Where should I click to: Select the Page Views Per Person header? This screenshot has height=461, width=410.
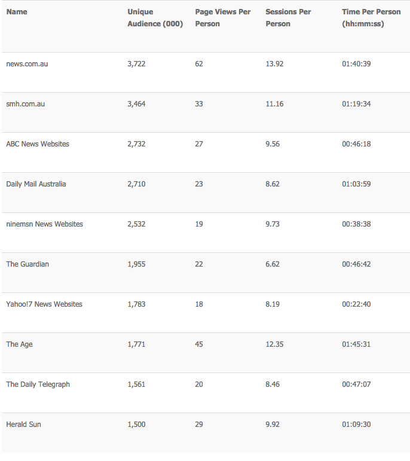(222, 18)
